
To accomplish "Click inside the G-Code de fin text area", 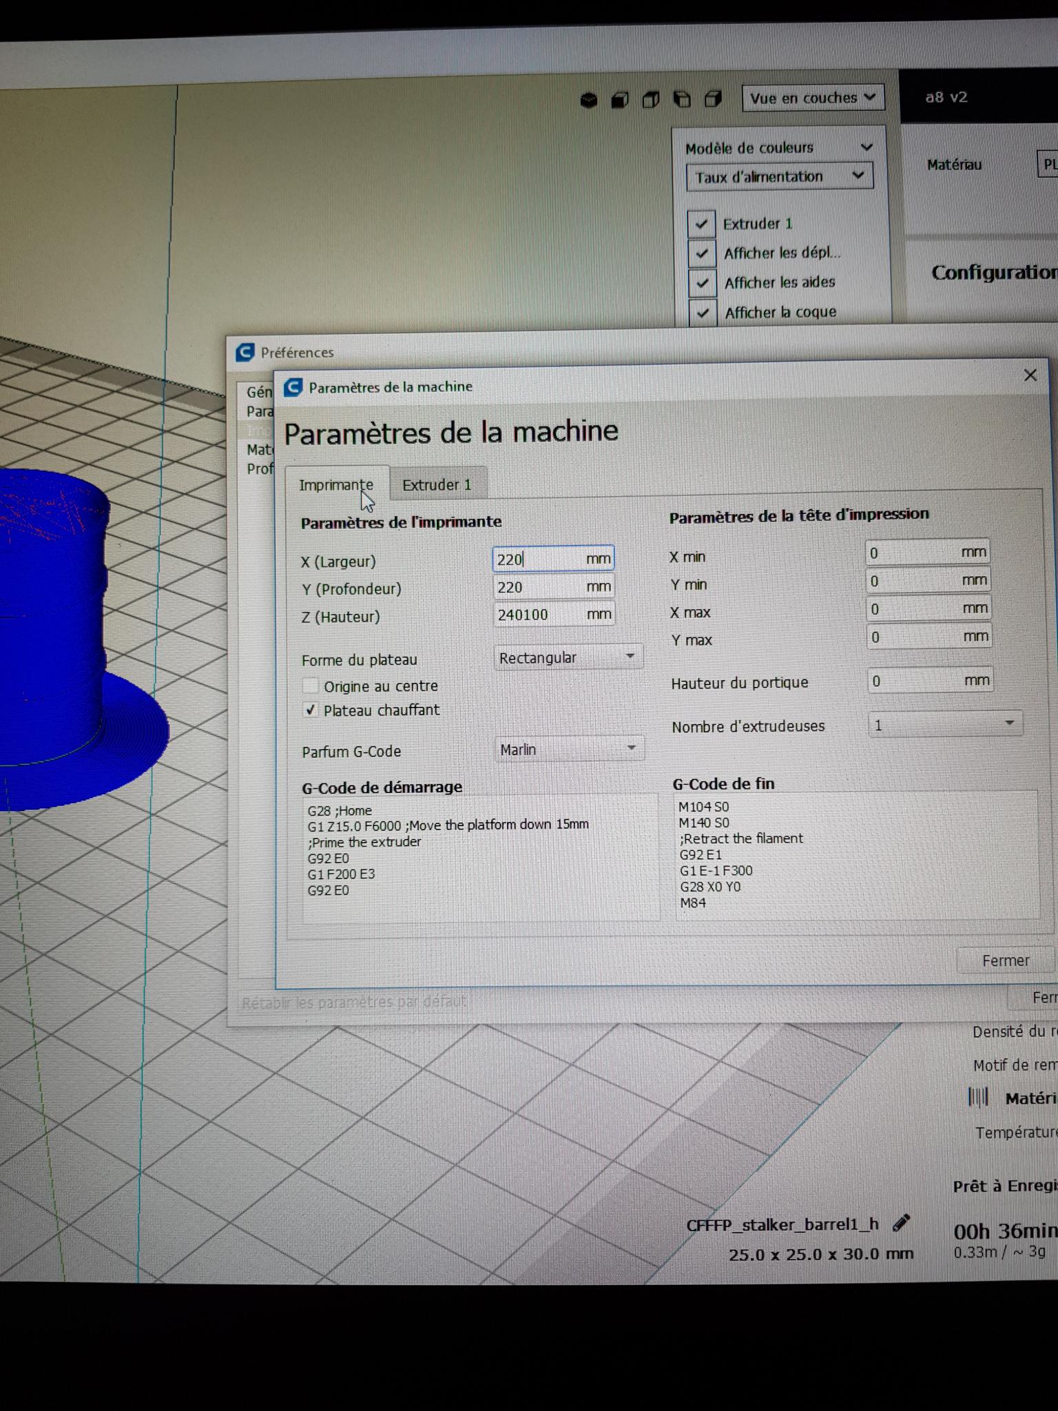I will (x=856, y=854).
